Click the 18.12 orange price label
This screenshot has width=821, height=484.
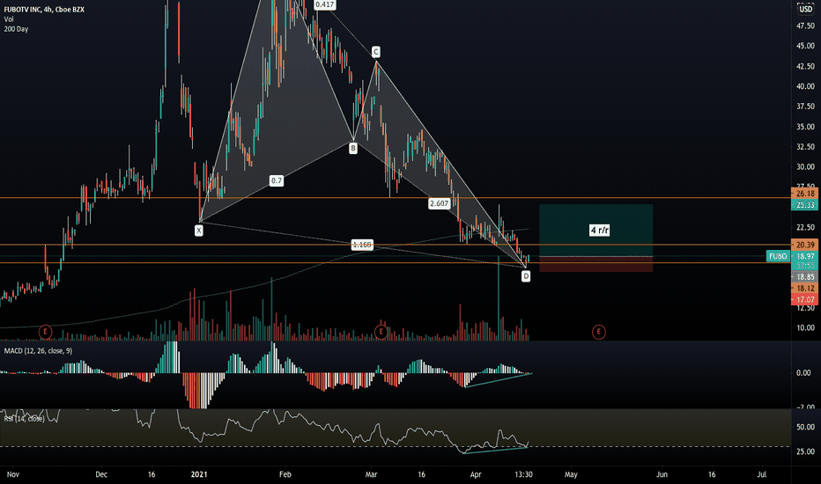[x=805, y=289]
